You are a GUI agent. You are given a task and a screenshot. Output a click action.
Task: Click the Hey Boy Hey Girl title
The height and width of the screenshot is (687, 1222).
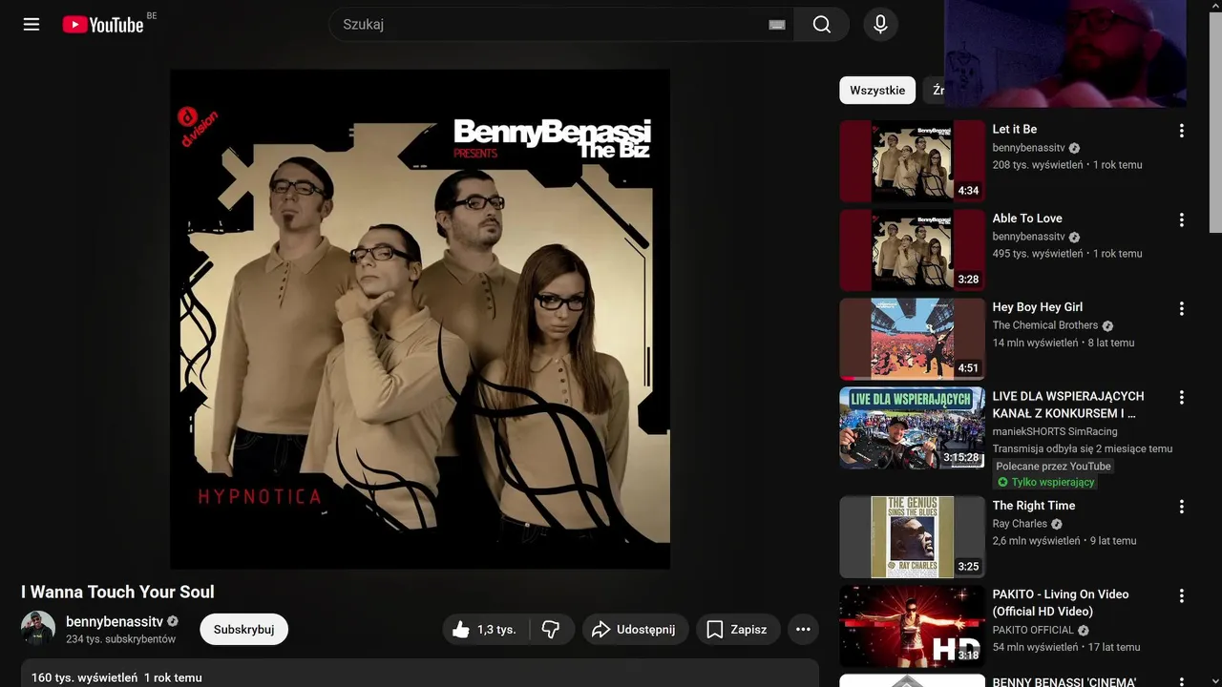(x=1038, y=306)
